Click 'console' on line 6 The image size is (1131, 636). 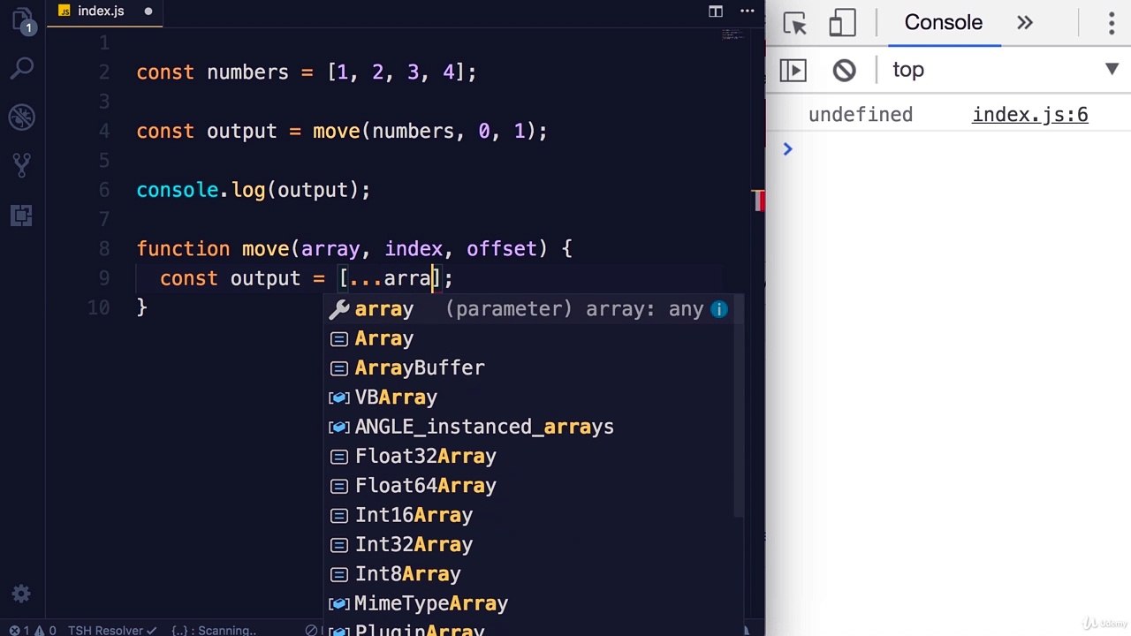pyautogui.click(x=177, y=190)
